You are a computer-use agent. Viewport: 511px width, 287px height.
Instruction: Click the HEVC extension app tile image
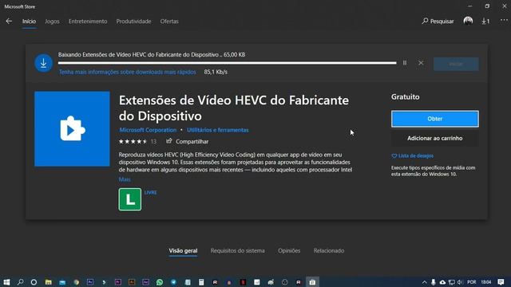[72, 129]
